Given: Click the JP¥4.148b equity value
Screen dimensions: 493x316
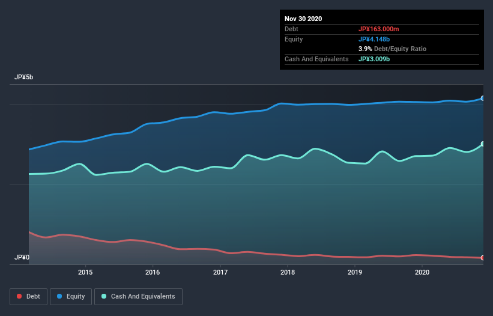Looking at the screenshot, I should [374, 39].
